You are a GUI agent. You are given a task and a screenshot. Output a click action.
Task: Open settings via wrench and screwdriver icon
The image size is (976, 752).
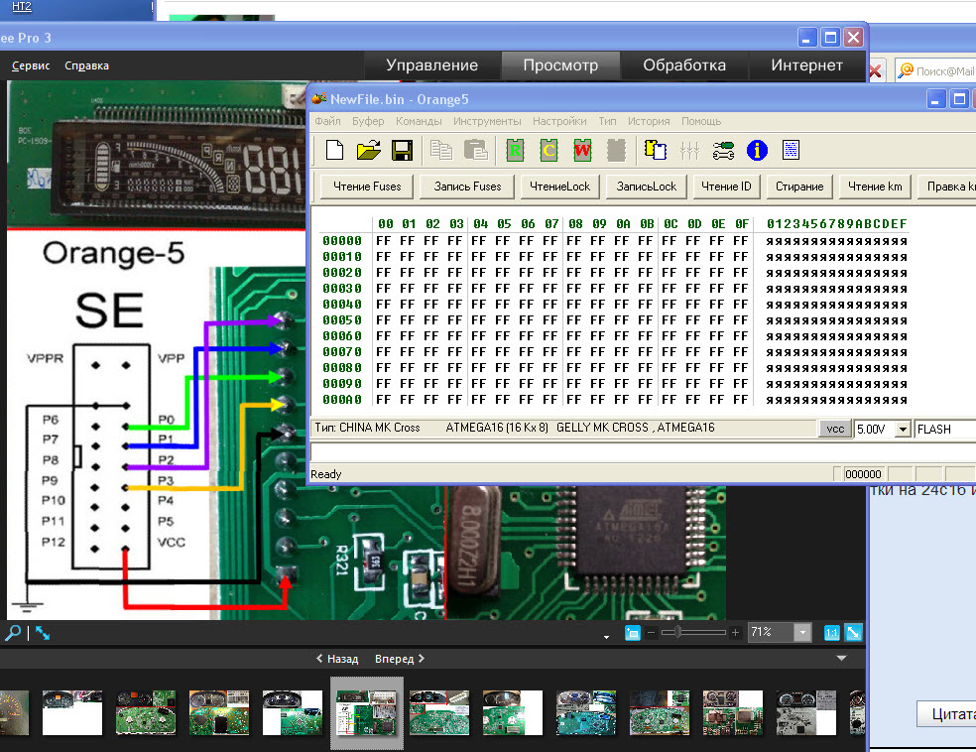coord(724,151)
